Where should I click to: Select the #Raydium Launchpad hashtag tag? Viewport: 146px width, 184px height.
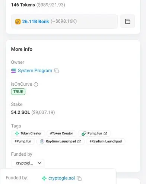tap(106, 141)
